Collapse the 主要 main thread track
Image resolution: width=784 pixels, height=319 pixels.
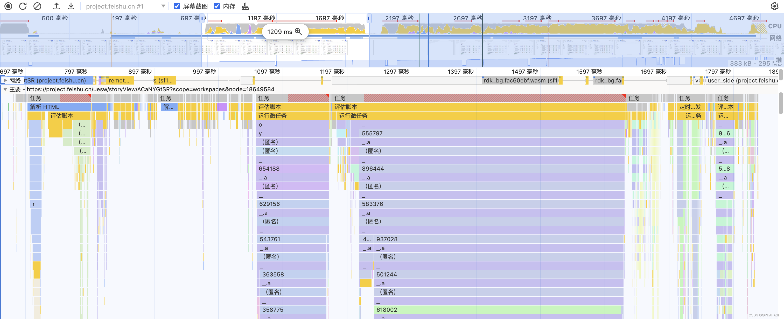5,89
